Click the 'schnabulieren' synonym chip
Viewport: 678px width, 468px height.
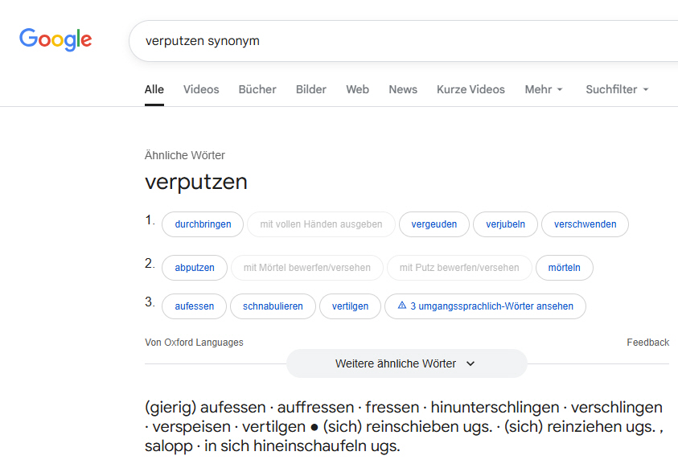click(x=273, y=306)
